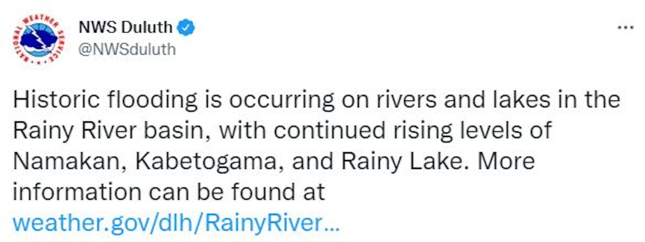Follow the weather.gov/dlh/RainyRiver link

(167, 223)
